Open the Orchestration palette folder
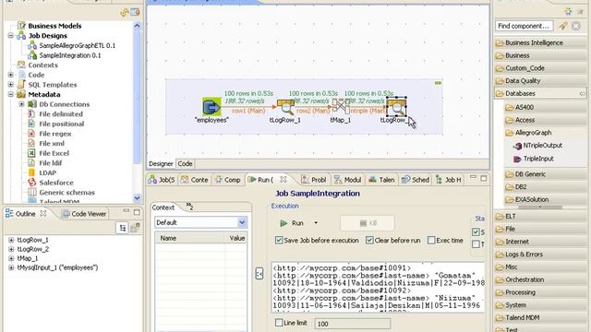Viewport: 591px width, 332px height. 540,280
